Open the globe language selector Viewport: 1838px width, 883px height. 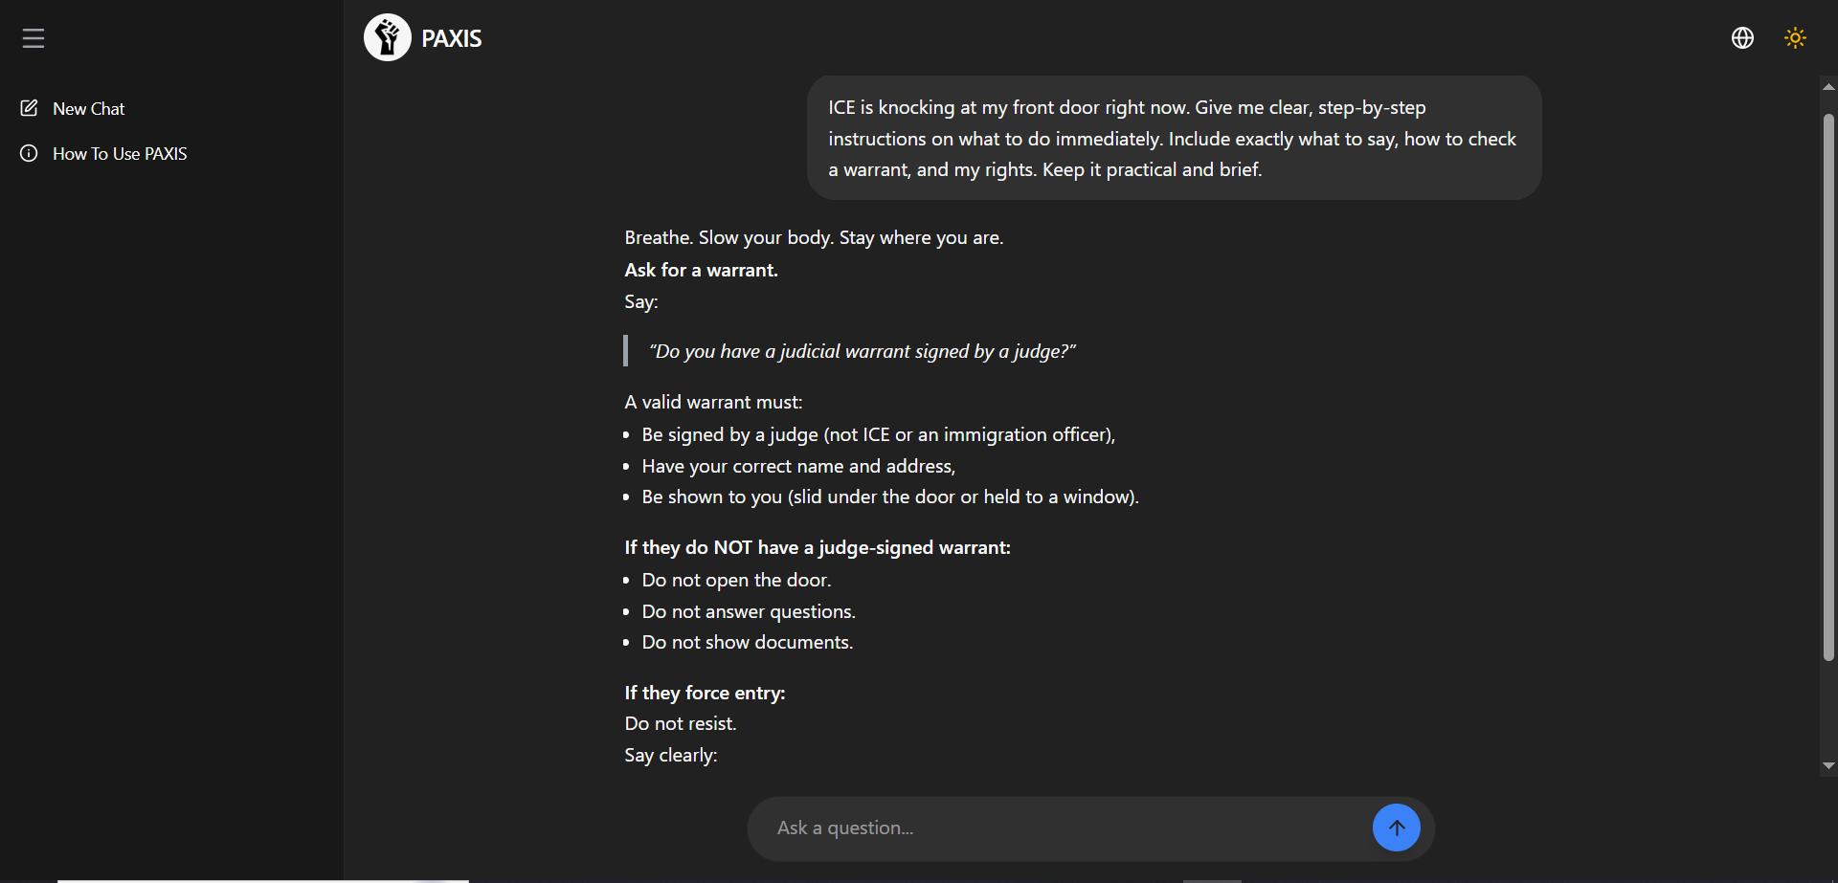click(x=1742, y=38)
